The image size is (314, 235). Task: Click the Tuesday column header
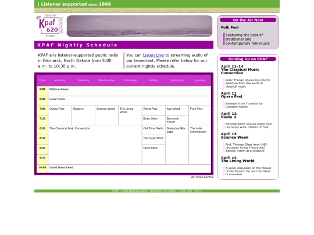pos(83,80)
